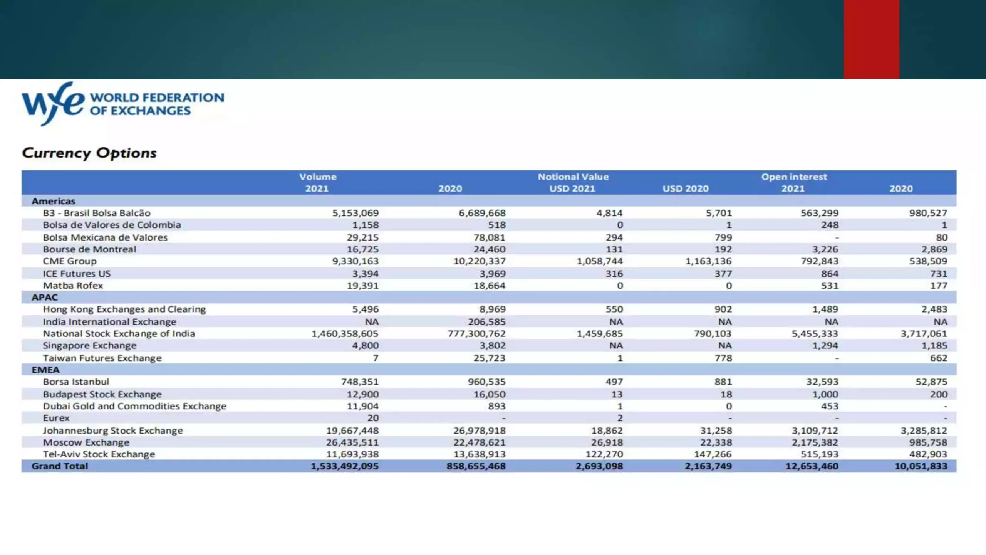The height and width of the screenshot is (555, 986).
Task: Click the Grand Total label
Action: [60, 466]
